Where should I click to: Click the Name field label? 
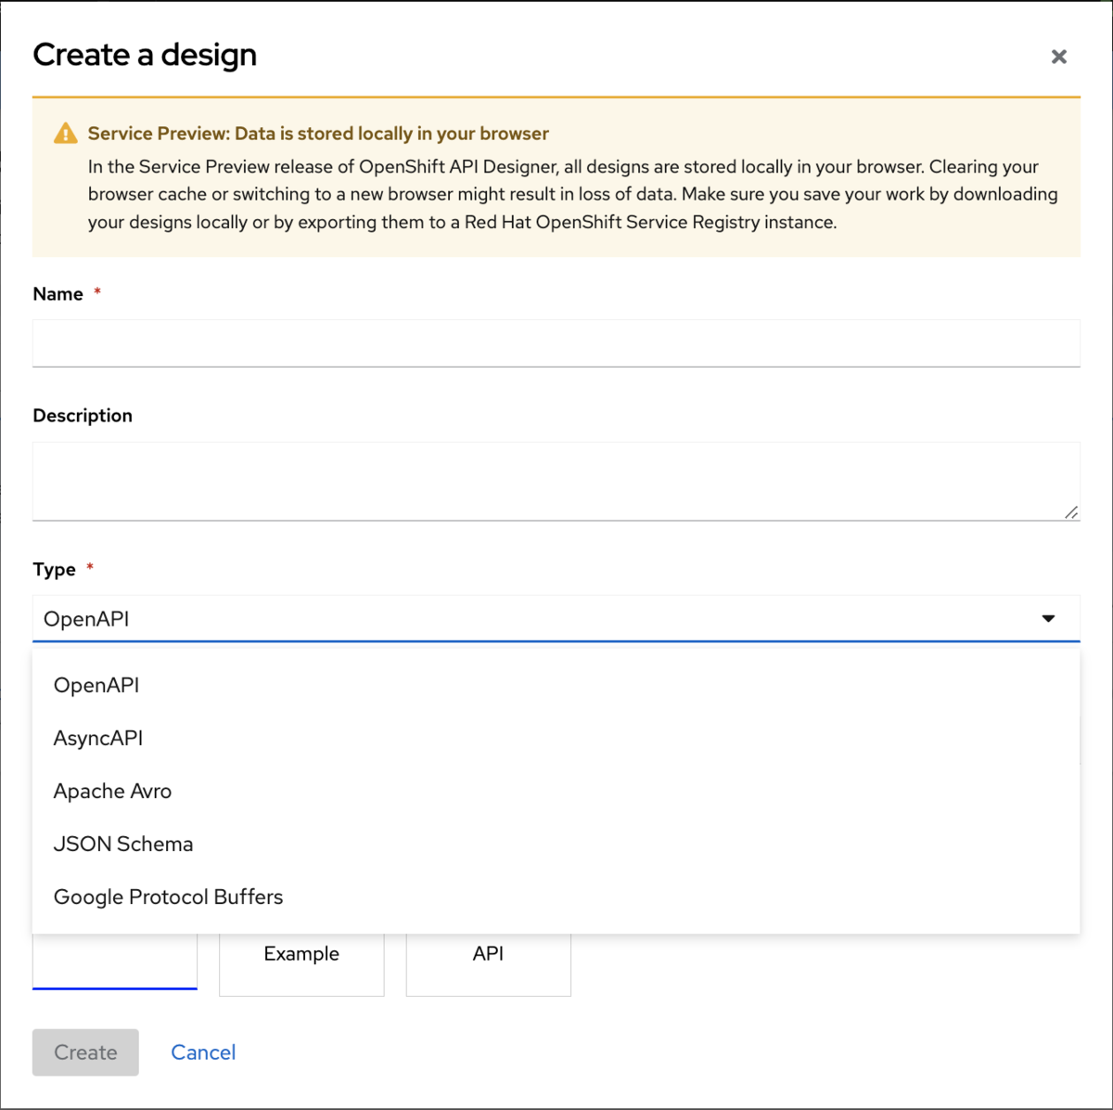[x=58, y=294]
